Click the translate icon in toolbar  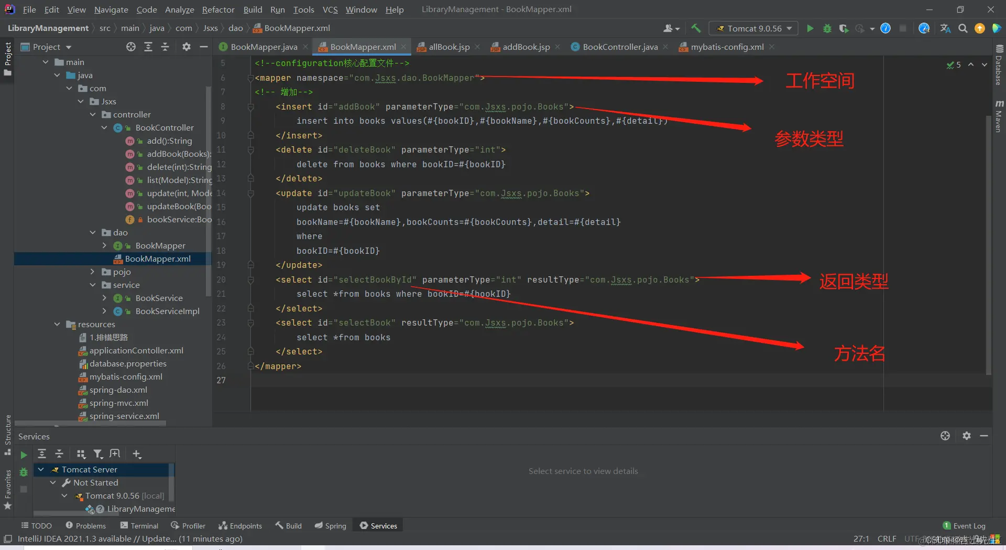click(x=946, y=28)
